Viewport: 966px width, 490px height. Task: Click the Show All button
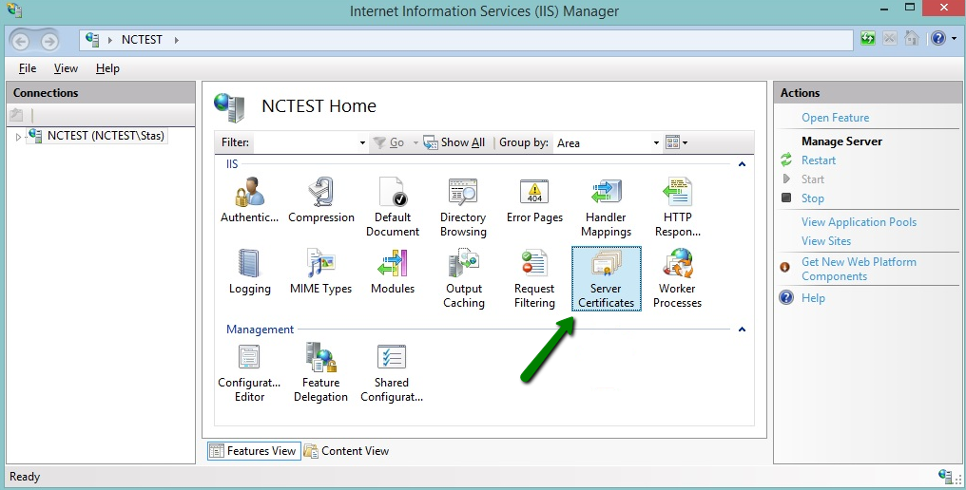tap(454, 142)
